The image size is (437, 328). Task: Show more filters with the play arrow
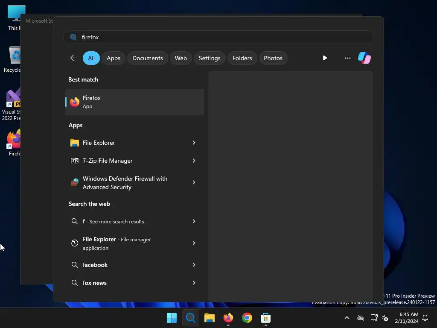(325, 58)
